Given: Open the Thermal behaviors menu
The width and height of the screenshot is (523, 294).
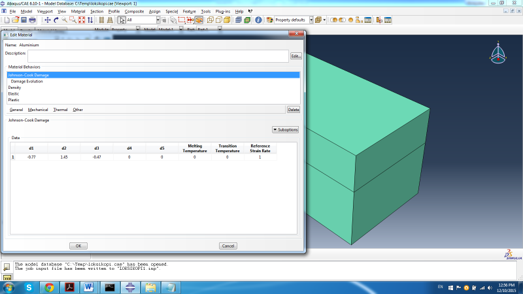Looking at the screenshot, I should pyautogui.click(x=60, y=110).
